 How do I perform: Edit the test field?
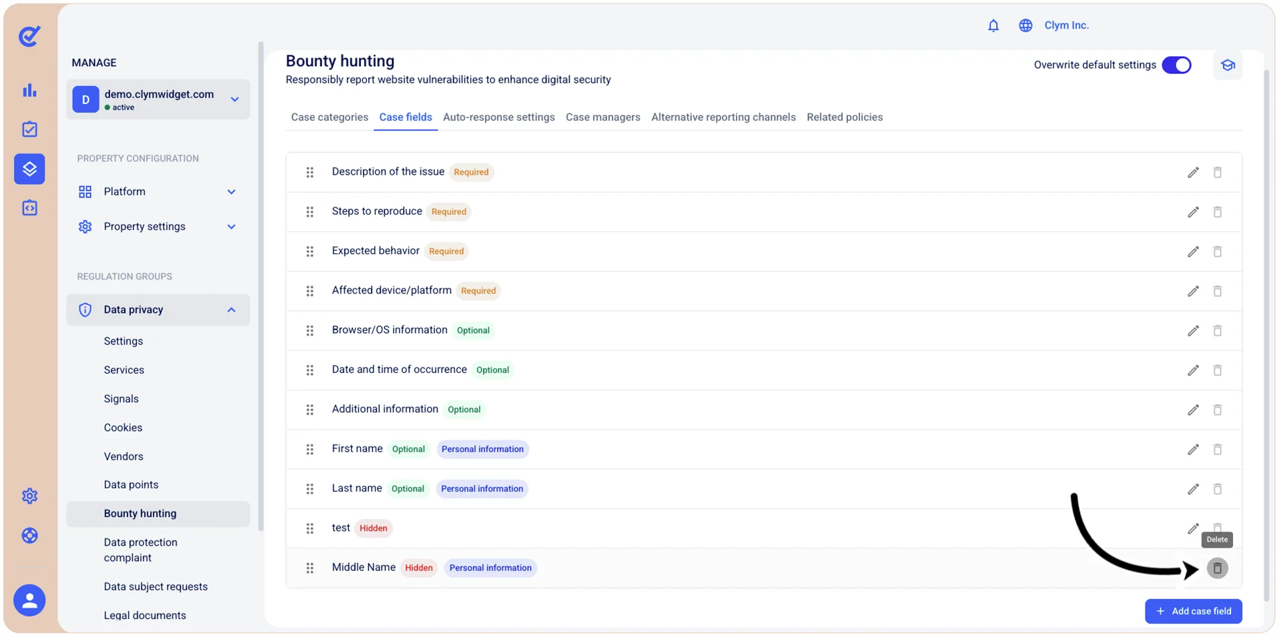click(x=1193, y=528)
